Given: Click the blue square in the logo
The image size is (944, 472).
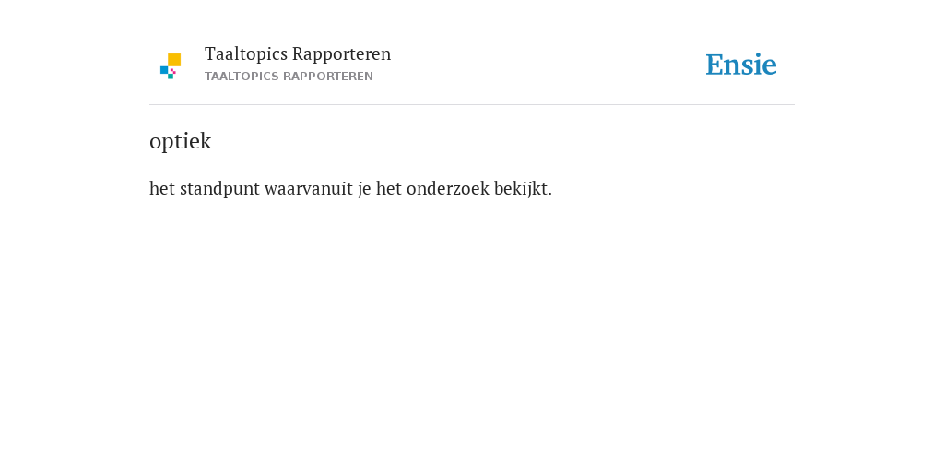Looking at the screenshot, I should point(164,70).
